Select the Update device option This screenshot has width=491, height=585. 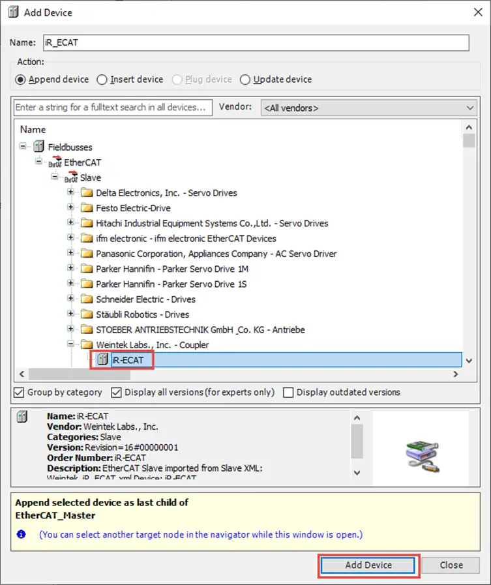(245, 80)
